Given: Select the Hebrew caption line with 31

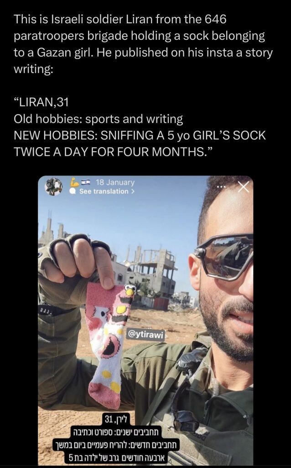Looking at the screenshot, I should pos(116,420).
